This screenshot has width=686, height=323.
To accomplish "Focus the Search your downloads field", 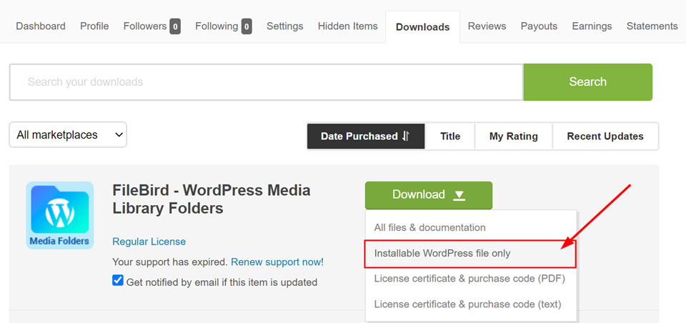I will pos(267,82).
